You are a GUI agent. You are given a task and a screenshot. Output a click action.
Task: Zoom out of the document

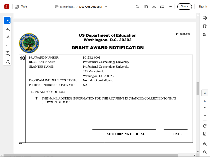205,152
